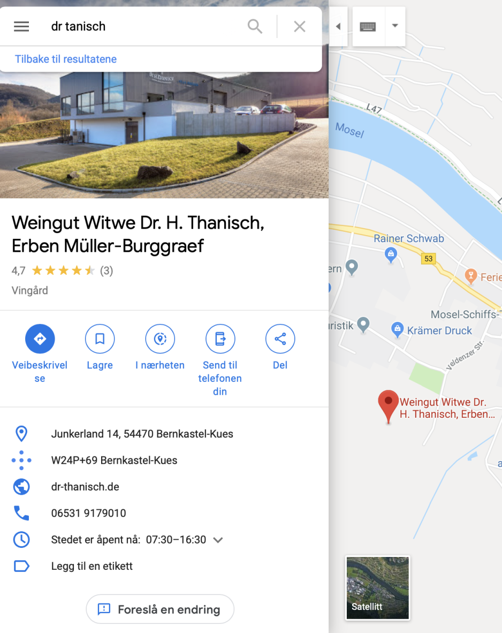Collapse the side panel arrow
Image resolution: width=502 pixels, height=633 pixels.
338,26
